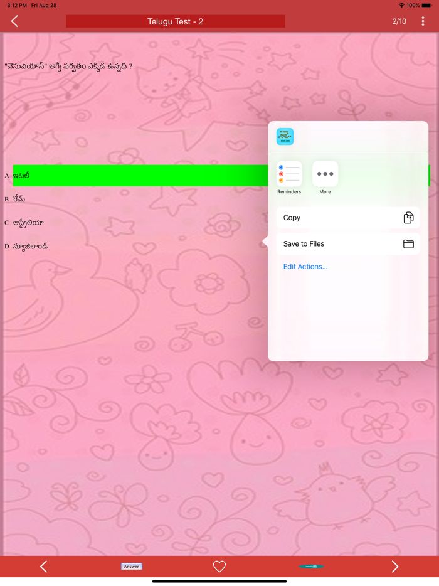Select answer option C

[24, 223]
